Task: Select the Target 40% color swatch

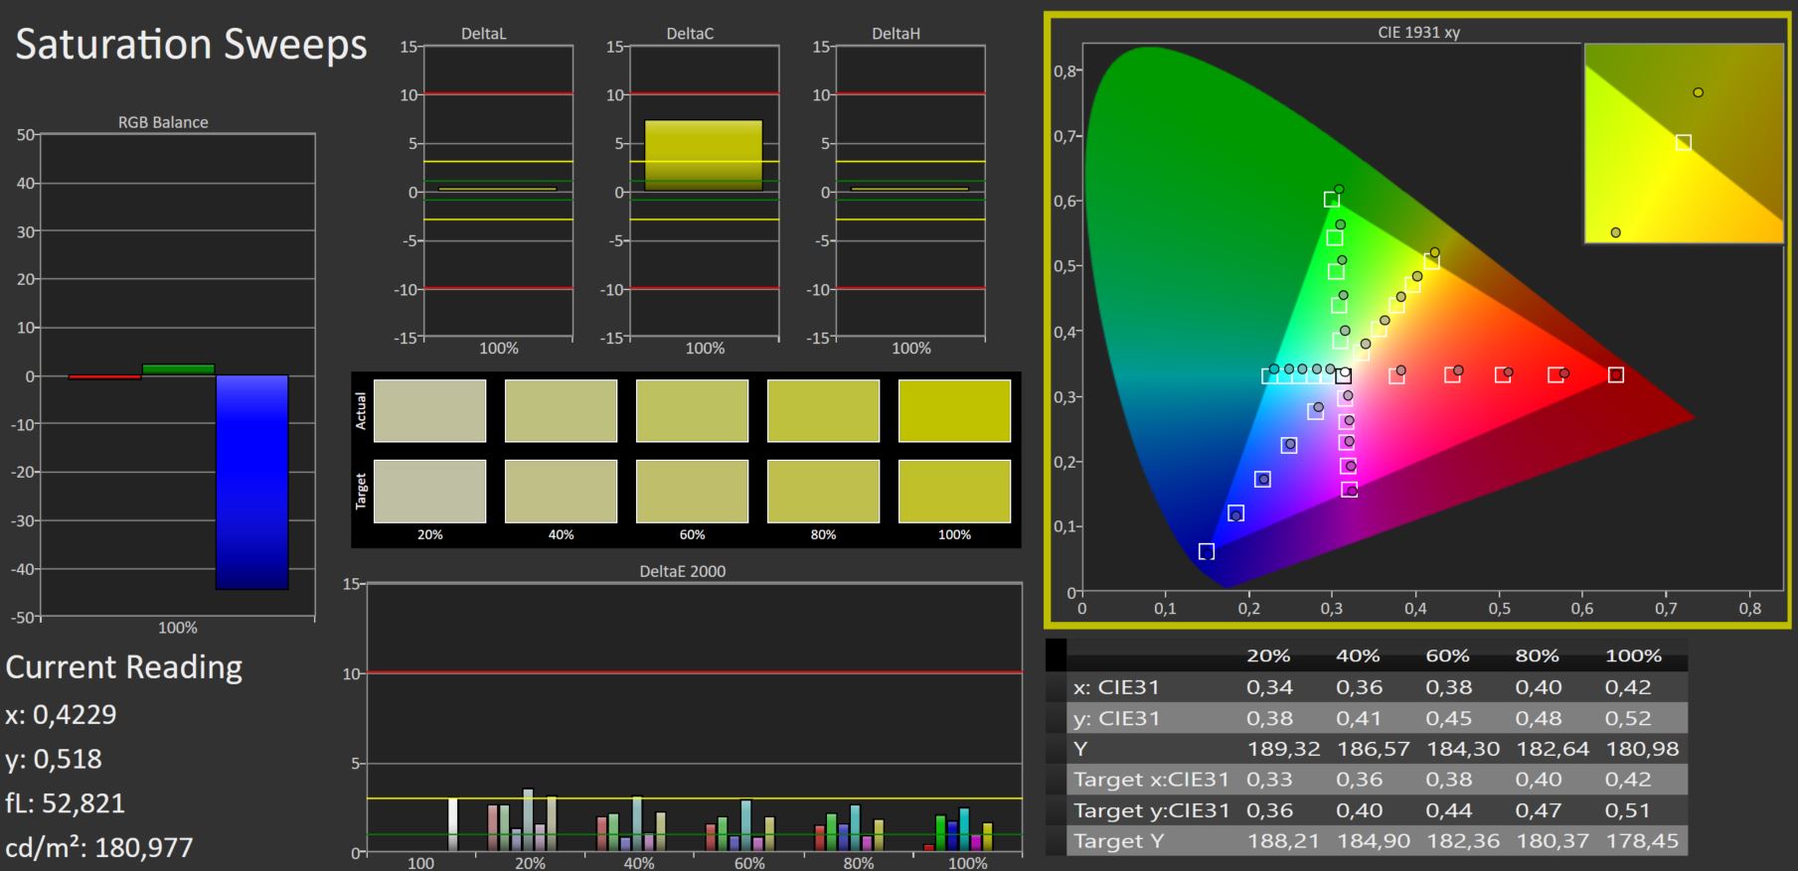Action: pyautogui.click(x=561, y=491)
